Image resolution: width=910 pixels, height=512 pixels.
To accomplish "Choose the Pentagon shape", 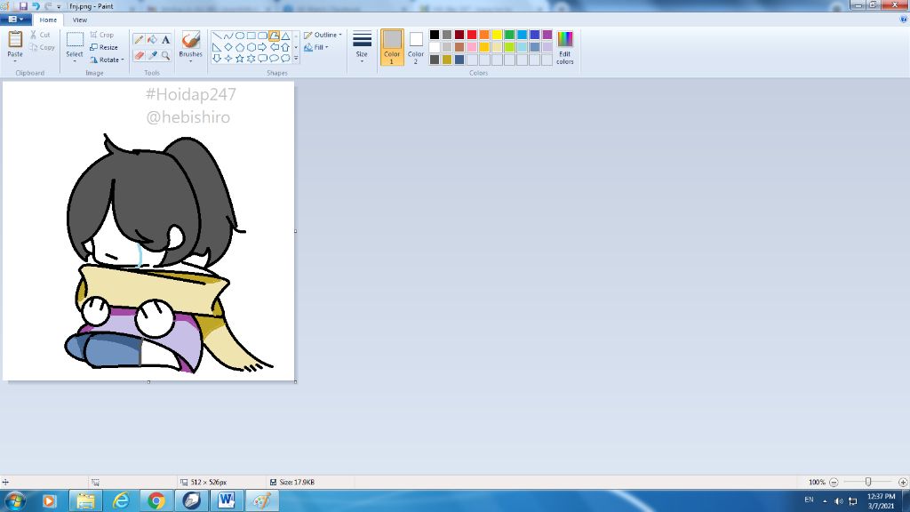I will coord(240,47).
